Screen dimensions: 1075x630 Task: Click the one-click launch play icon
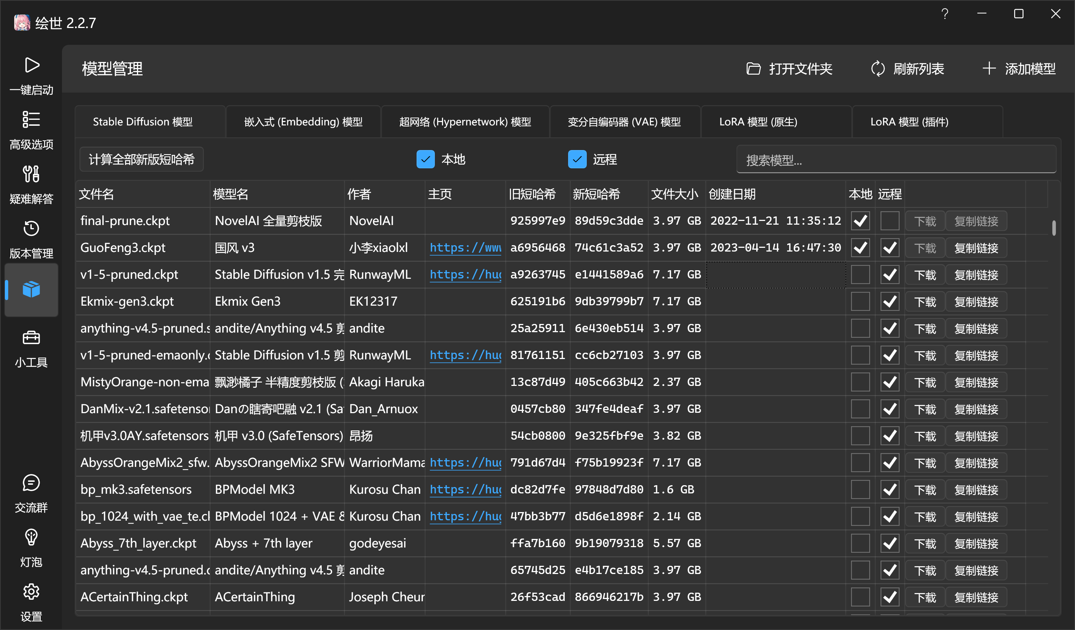click(x=32, y=65)
